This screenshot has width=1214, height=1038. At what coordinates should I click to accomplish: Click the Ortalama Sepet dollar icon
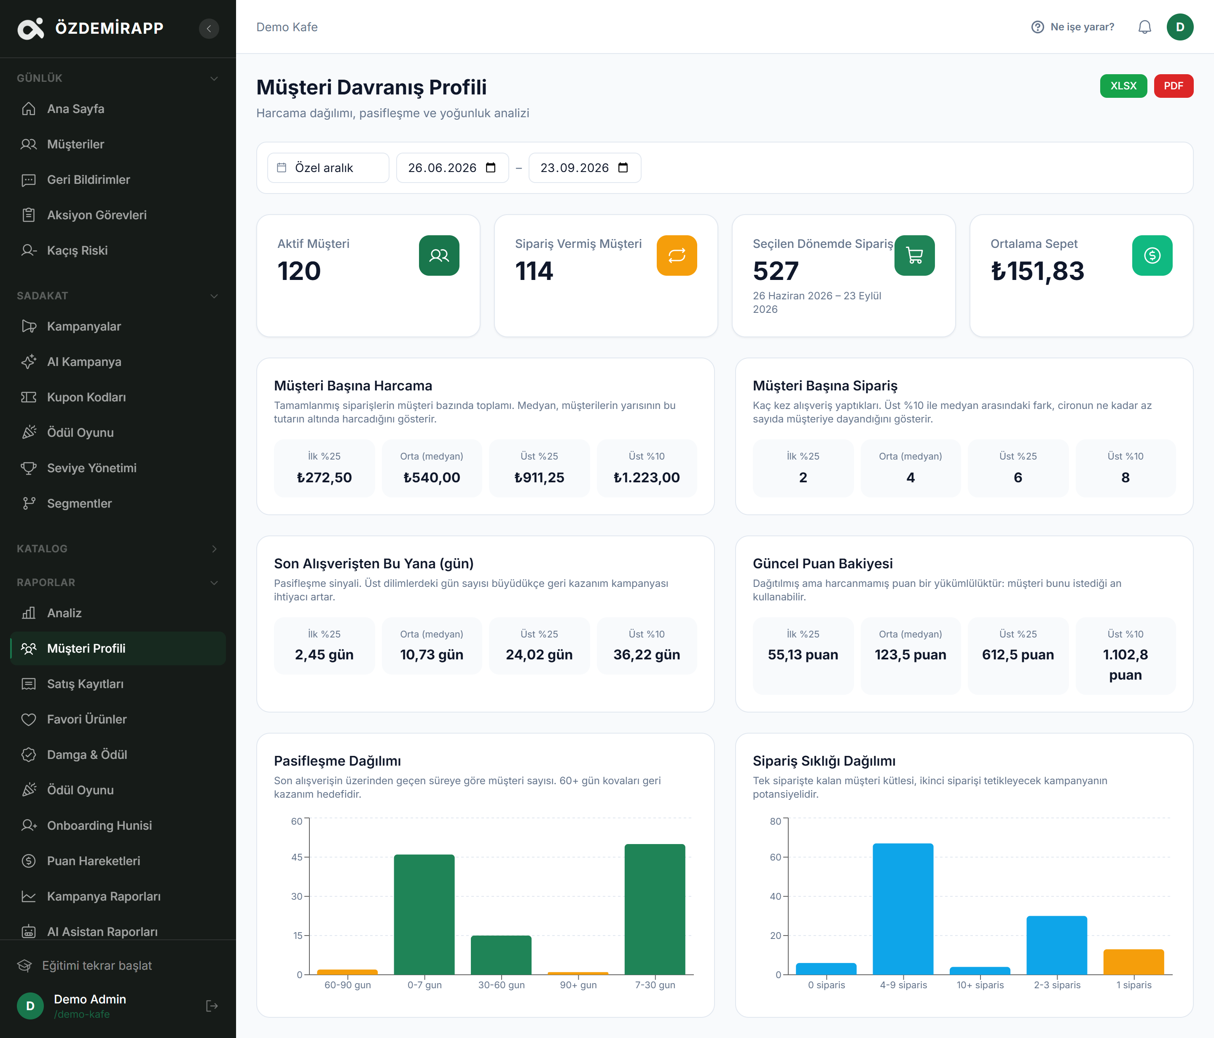(1152, 255)
